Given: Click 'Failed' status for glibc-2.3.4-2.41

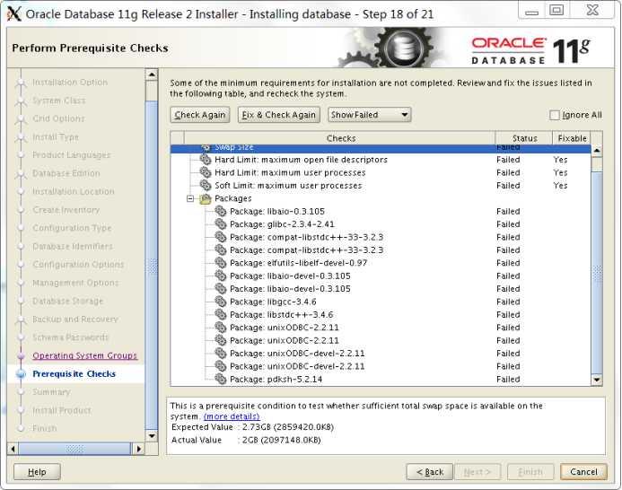Looking at the screenshot, I should [x=508, y=224].
